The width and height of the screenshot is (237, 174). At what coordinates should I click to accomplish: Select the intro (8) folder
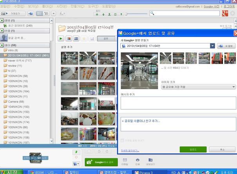pyautogui.click(x=11, y=50)
